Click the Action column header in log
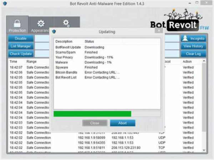The image size is (214, 160). pos(187,62)
